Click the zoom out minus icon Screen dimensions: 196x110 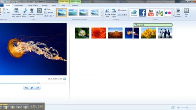(178, 107)
